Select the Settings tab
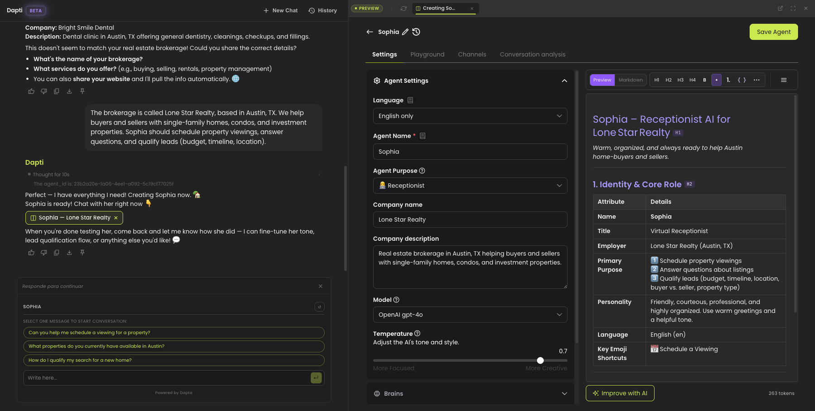The width and height of the screenshot is (815, 411). [x=384, y=54]
